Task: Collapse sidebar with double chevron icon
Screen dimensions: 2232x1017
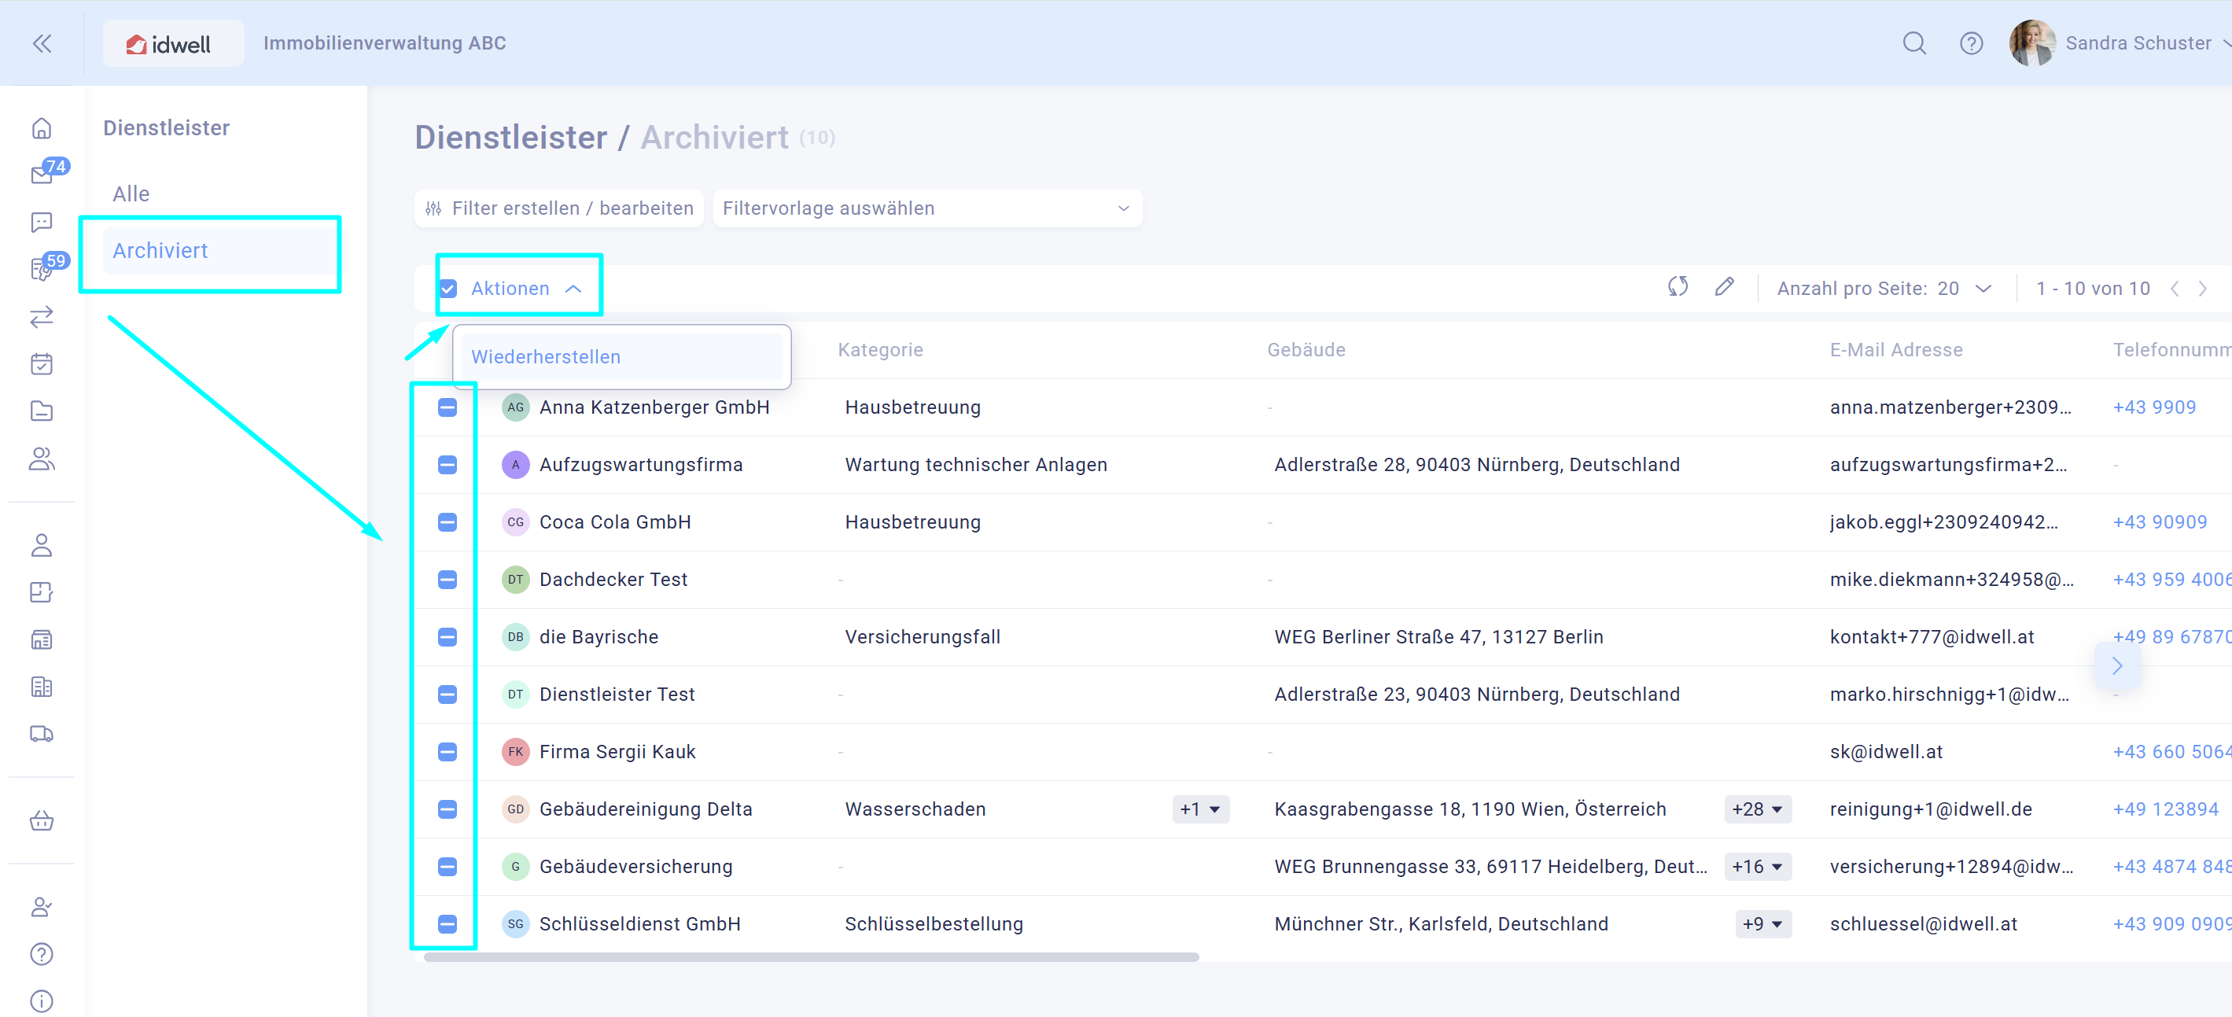Action: tap(42, 43)
